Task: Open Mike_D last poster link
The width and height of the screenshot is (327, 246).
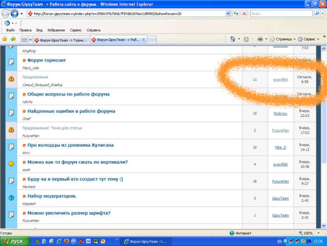Action: pos(280,147)
